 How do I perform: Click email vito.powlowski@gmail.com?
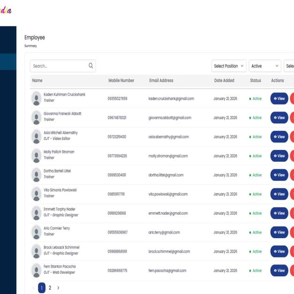(168, 194)
